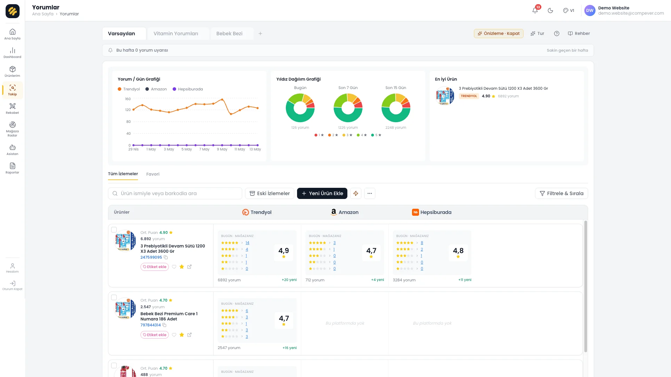This screenshot has width=671, height=377.
Task: Click the Amazon column header
Action: 345,212
